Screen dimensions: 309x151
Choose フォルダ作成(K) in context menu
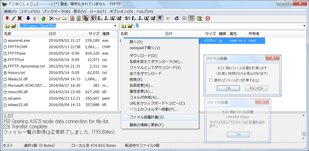tap(160, 97)
